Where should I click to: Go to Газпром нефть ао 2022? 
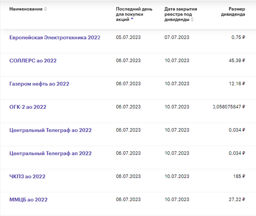click(39, 84)
